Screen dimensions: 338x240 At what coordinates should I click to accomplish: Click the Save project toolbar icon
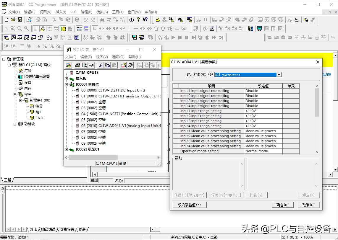point(20,20)
